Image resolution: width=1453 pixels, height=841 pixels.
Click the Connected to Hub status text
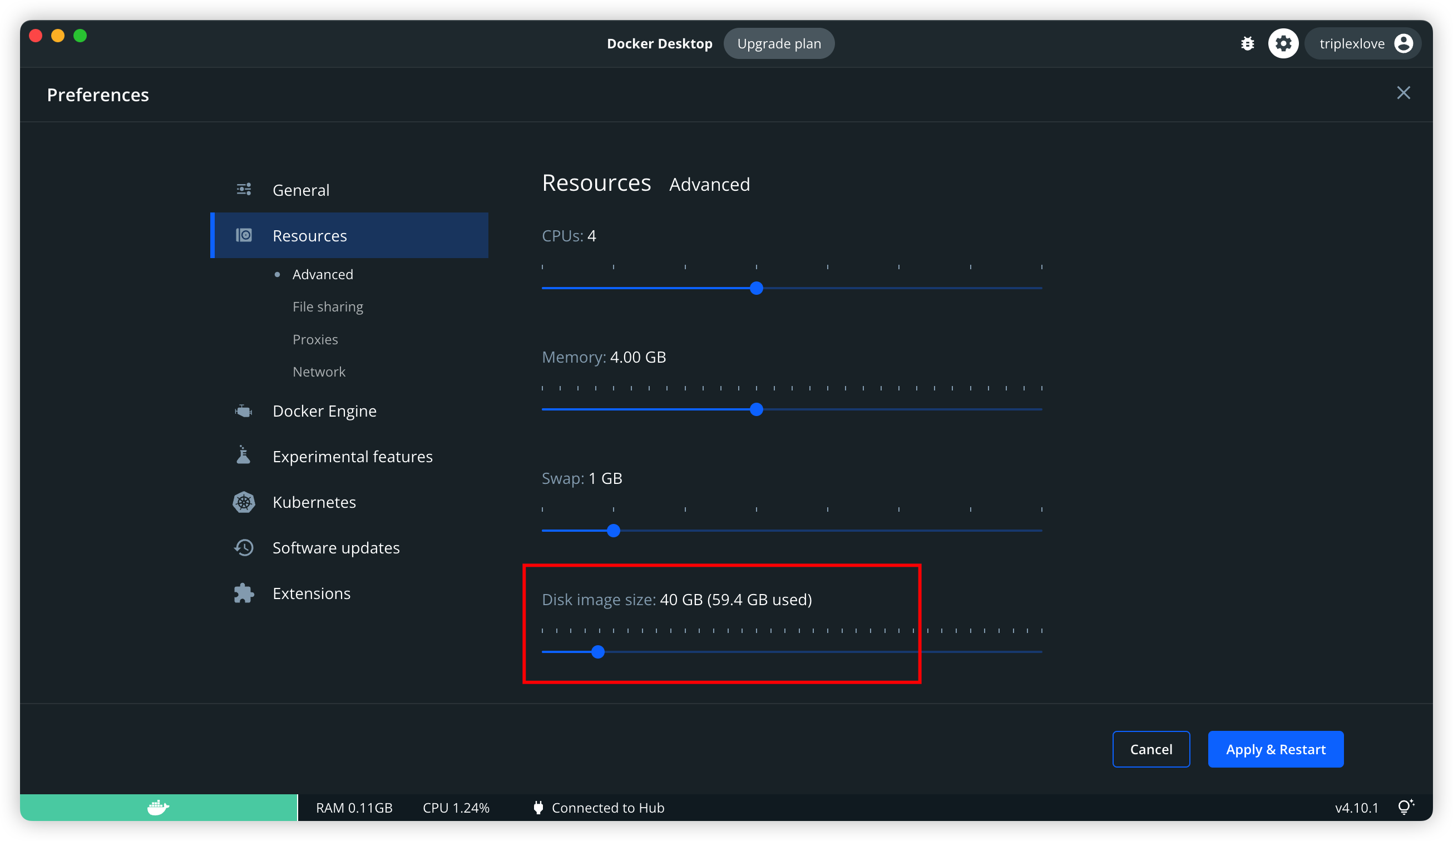pos(607,808)
